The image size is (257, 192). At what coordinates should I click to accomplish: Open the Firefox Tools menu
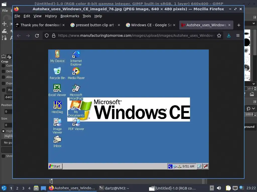pyautogui.click(x=87, y=16)
